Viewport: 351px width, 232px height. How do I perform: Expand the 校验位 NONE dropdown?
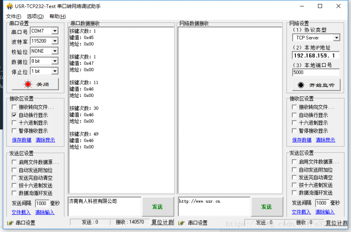55,51
